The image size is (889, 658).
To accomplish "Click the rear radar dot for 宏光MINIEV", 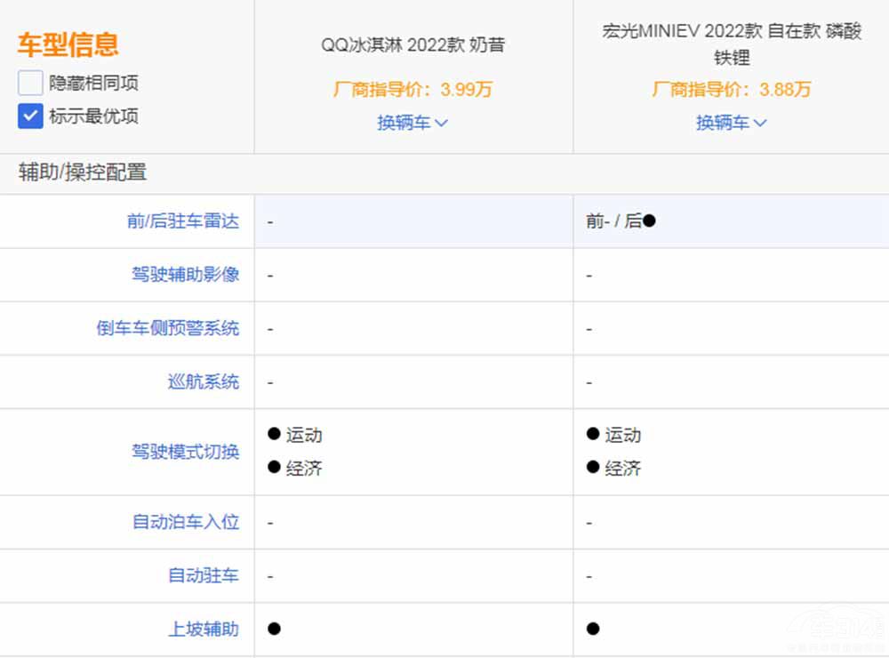I will (649, 221).
